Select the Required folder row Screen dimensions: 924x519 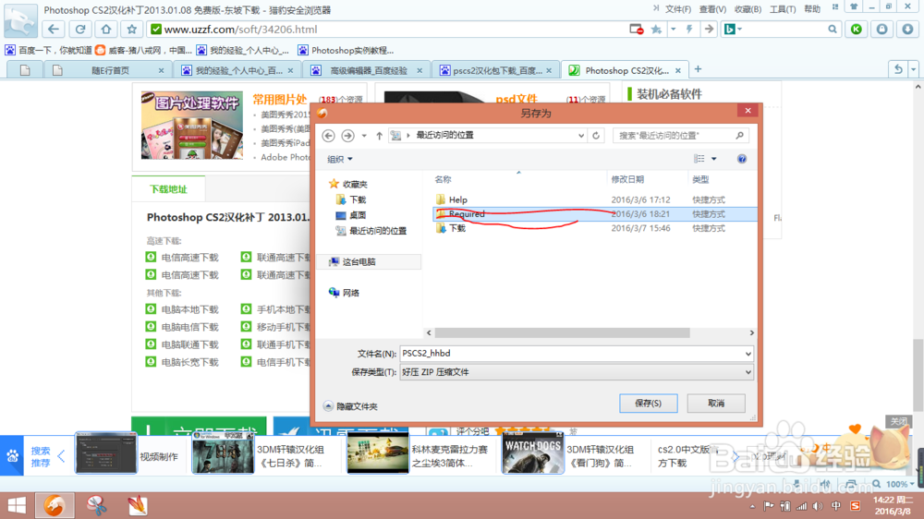(595, 214)
